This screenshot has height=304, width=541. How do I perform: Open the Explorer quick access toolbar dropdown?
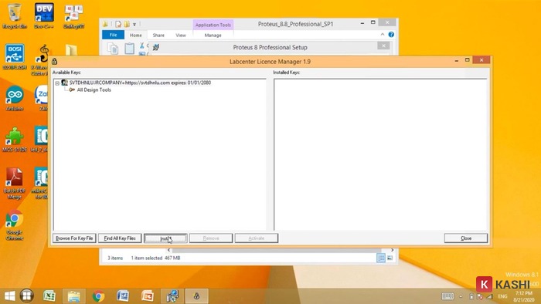coord(134,24)
